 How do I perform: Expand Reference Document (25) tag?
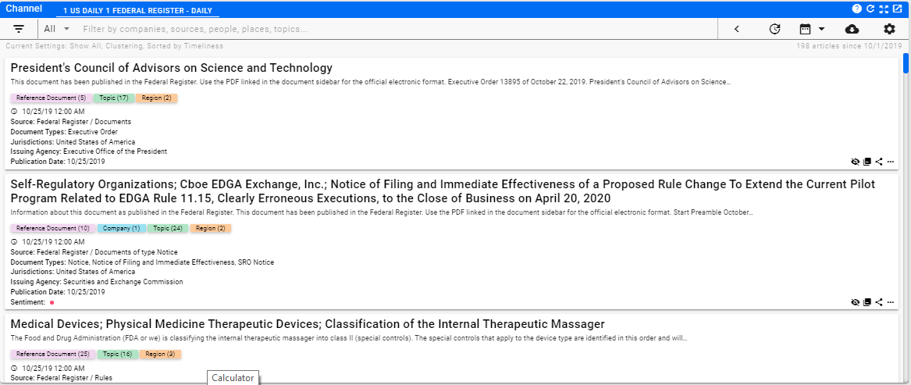point(53,355)
